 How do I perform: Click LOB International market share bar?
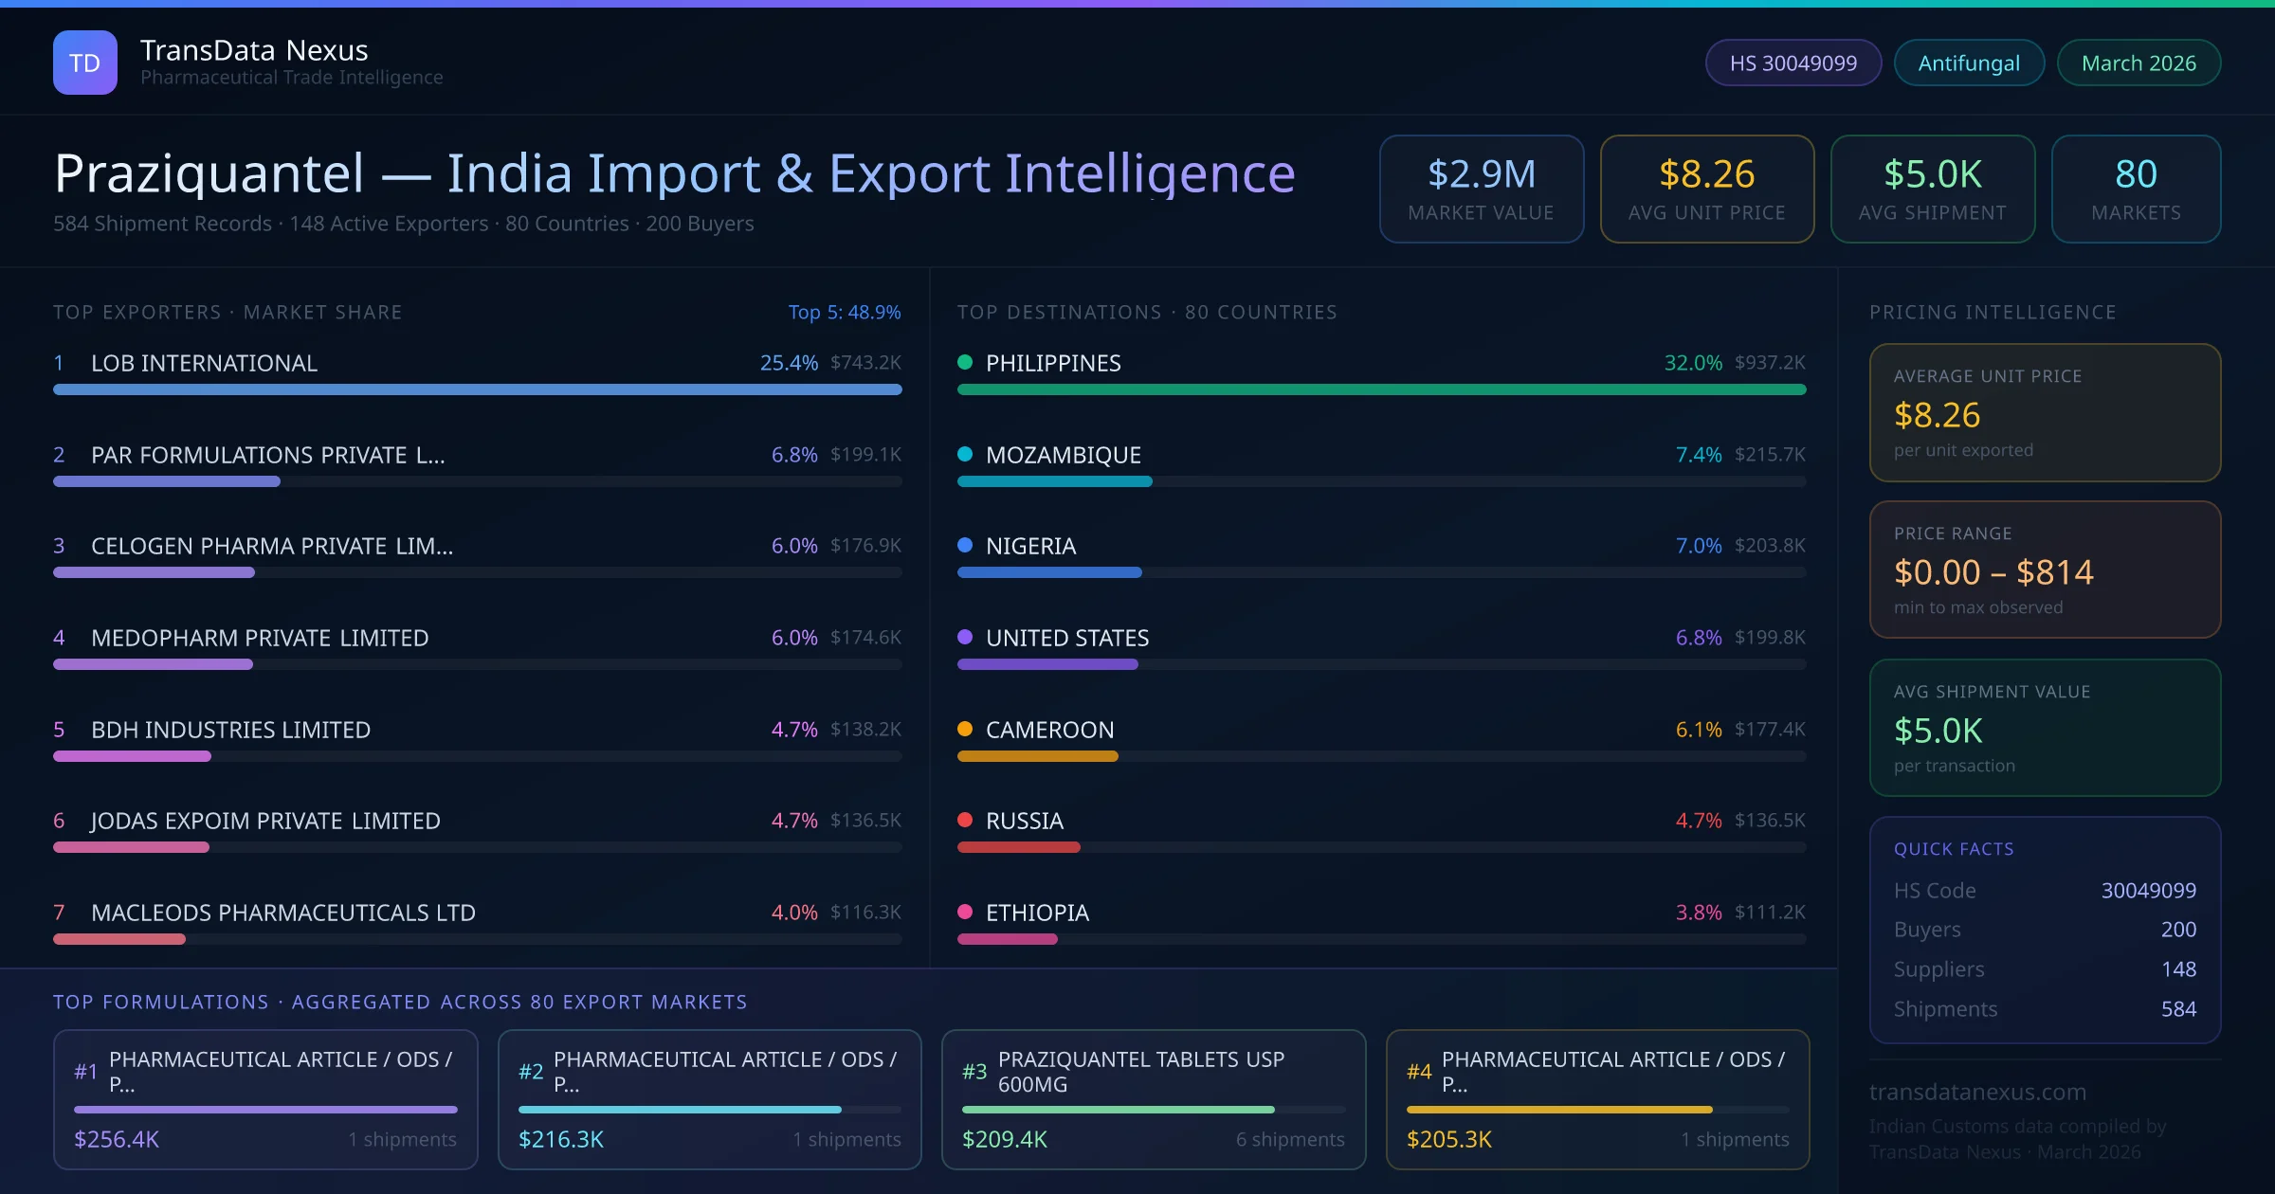click(x=477, y=389)
